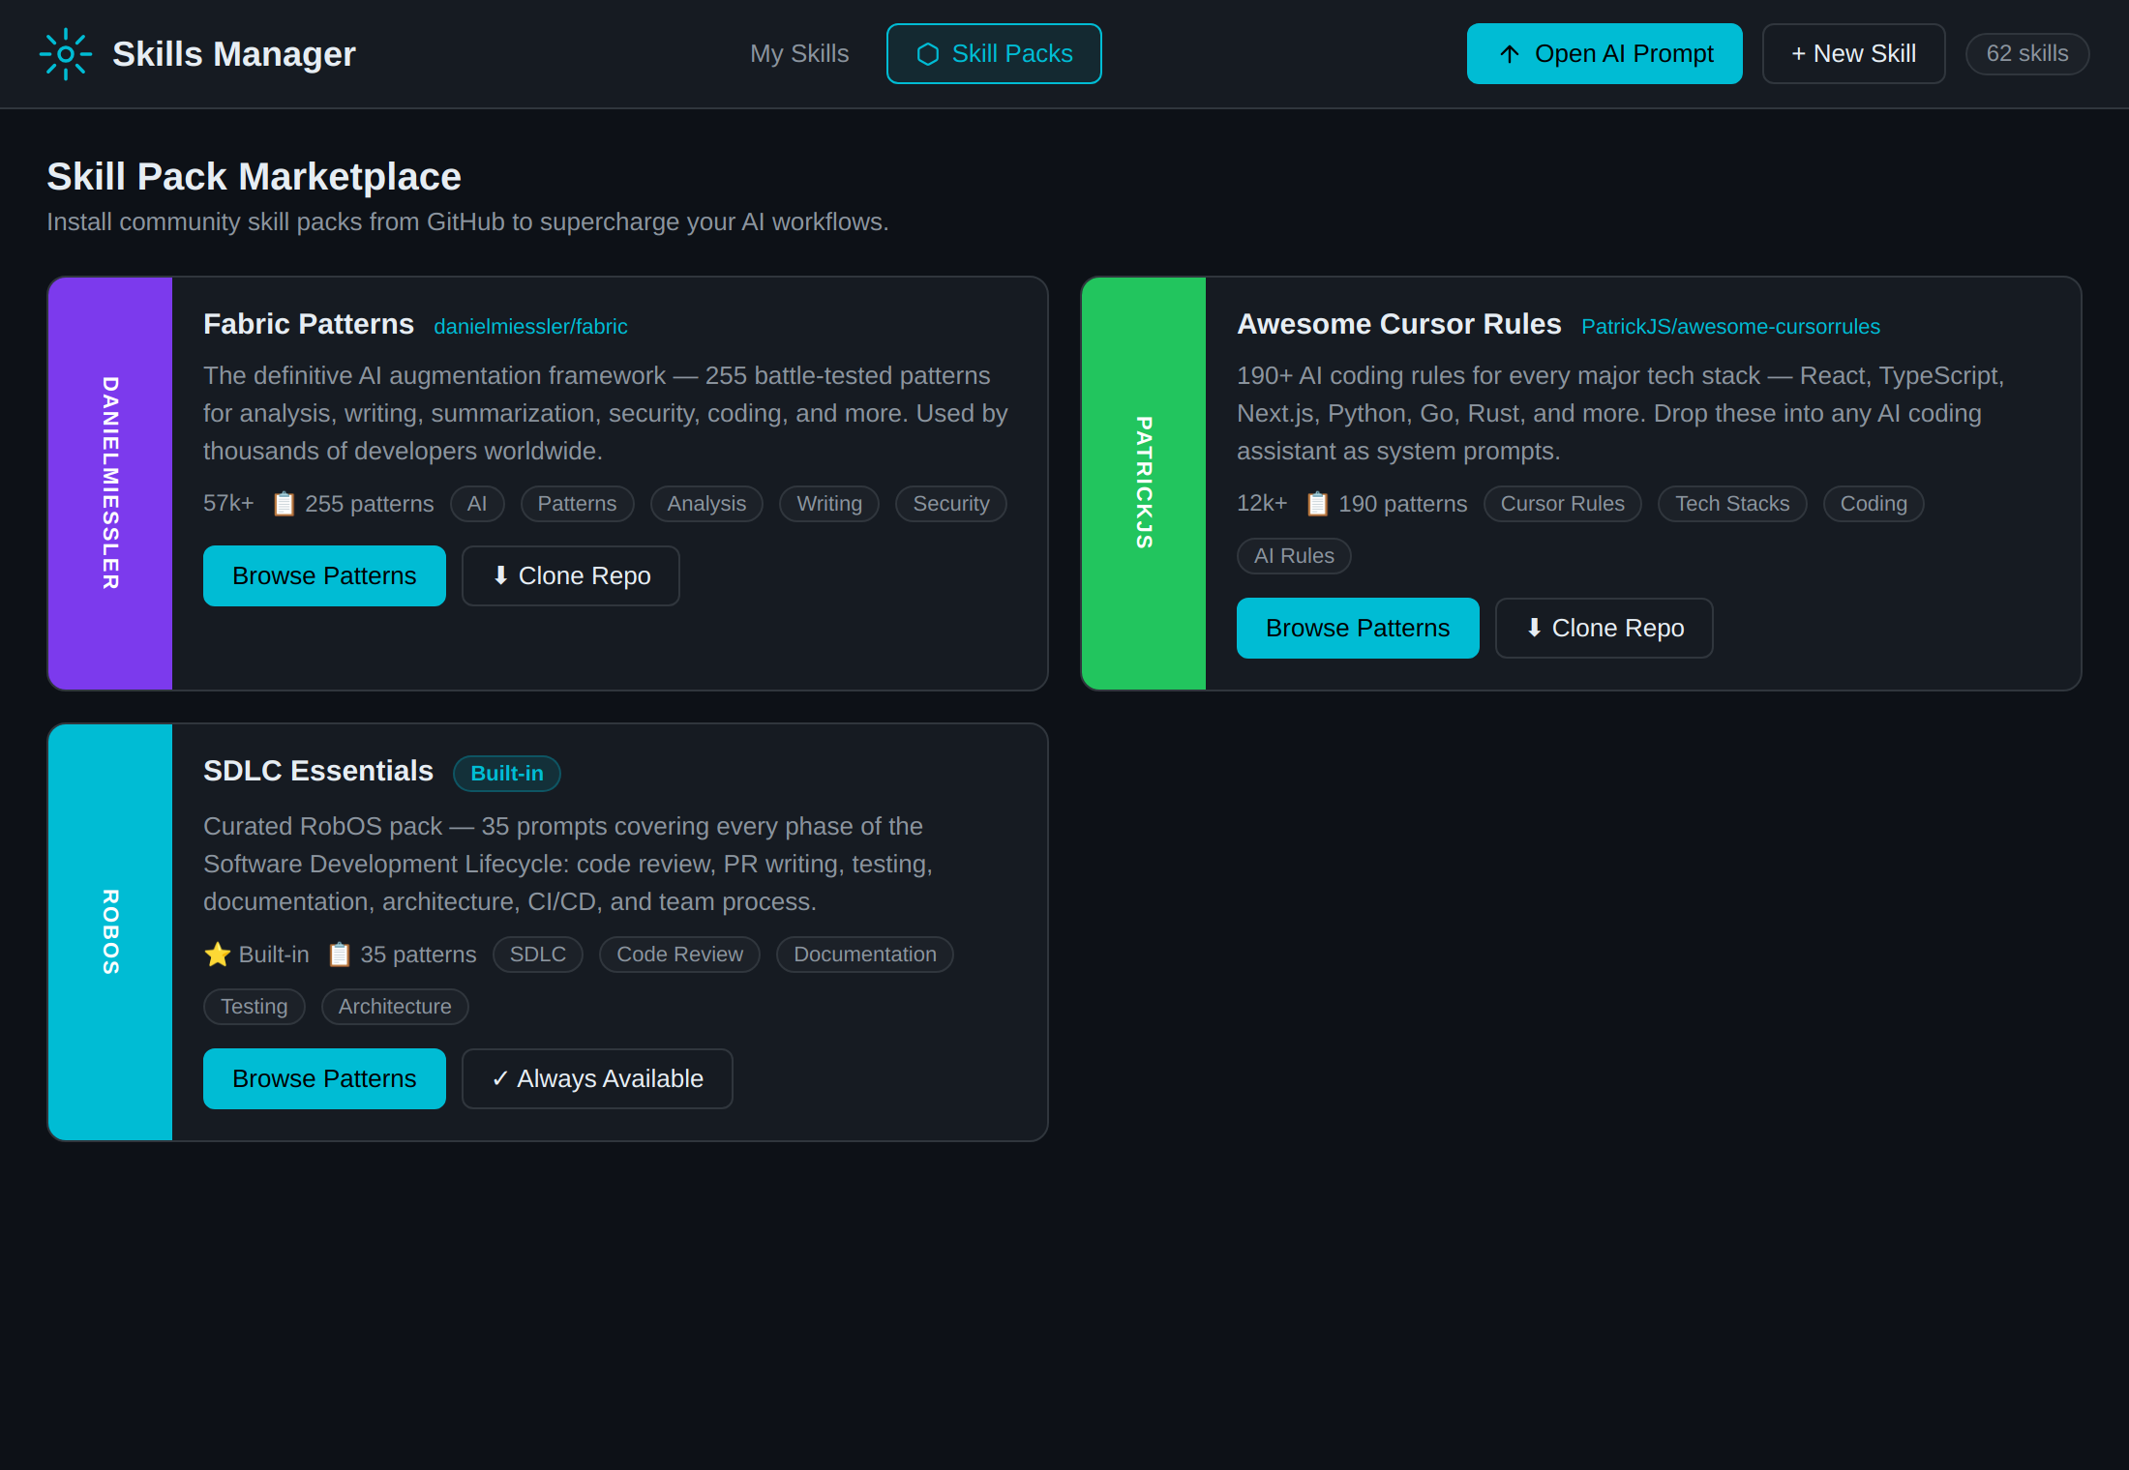Screen dimensions: 2129x1470
Task: Click the SDLC Essentials card title
Action: 318,771
